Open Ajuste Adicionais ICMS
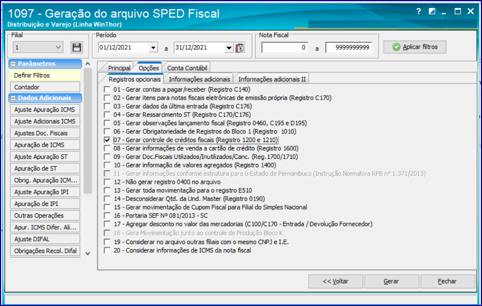 point(45,121)
